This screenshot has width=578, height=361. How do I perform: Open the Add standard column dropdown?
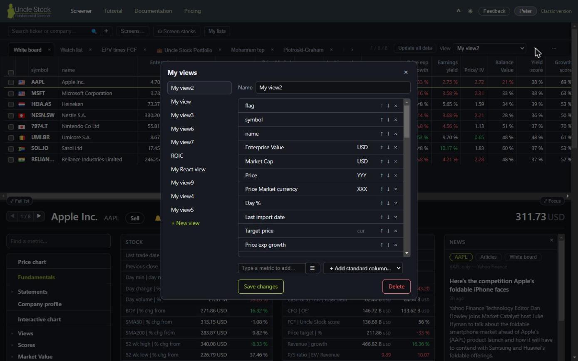(x=363, y=268)
